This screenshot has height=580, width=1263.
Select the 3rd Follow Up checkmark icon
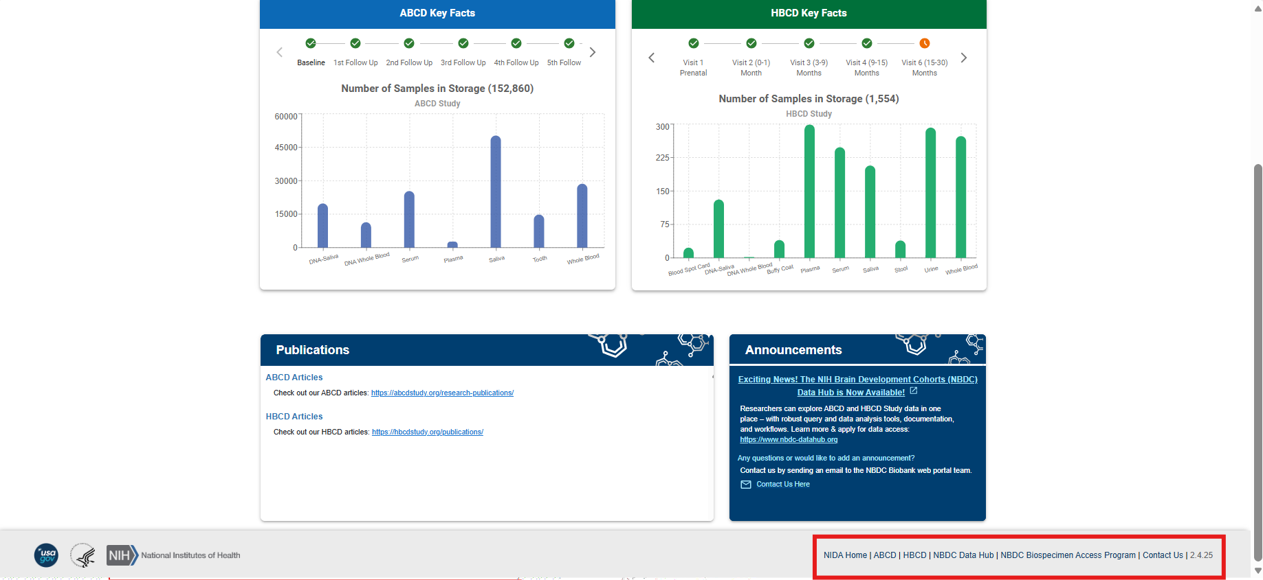click(x=463, y=43)
